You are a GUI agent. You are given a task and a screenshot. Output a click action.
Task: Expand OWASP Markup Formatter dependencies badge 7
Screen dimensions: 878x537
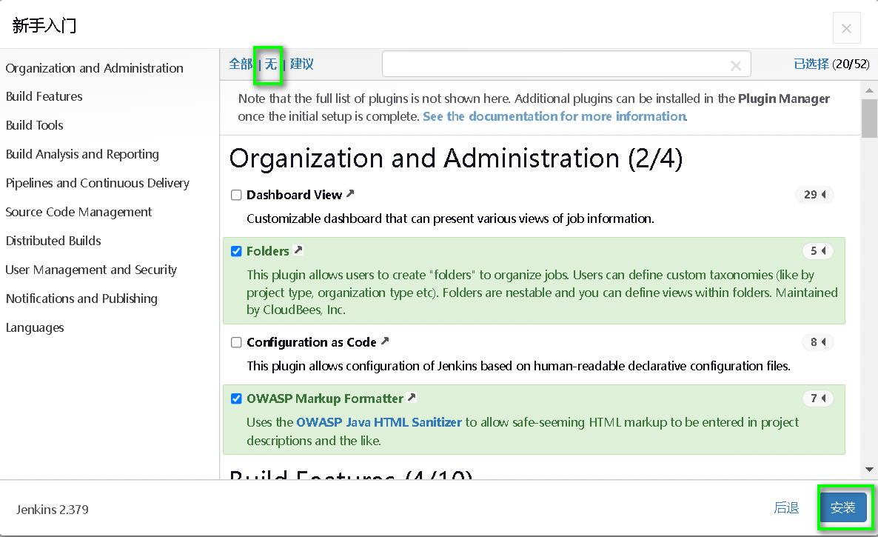coord(817,398)
